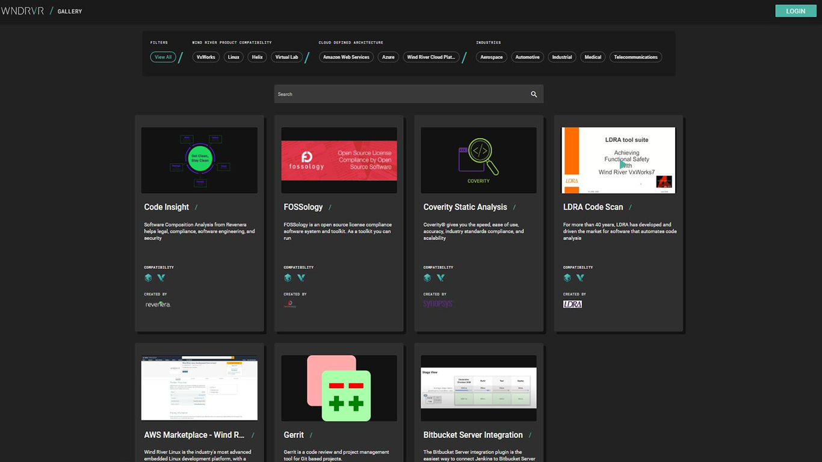Toggle the Aerospace industry filter

(492, 57)
